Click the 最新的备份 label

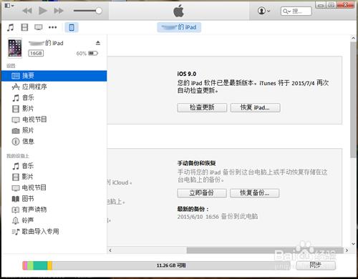click(x=193, y=209)
